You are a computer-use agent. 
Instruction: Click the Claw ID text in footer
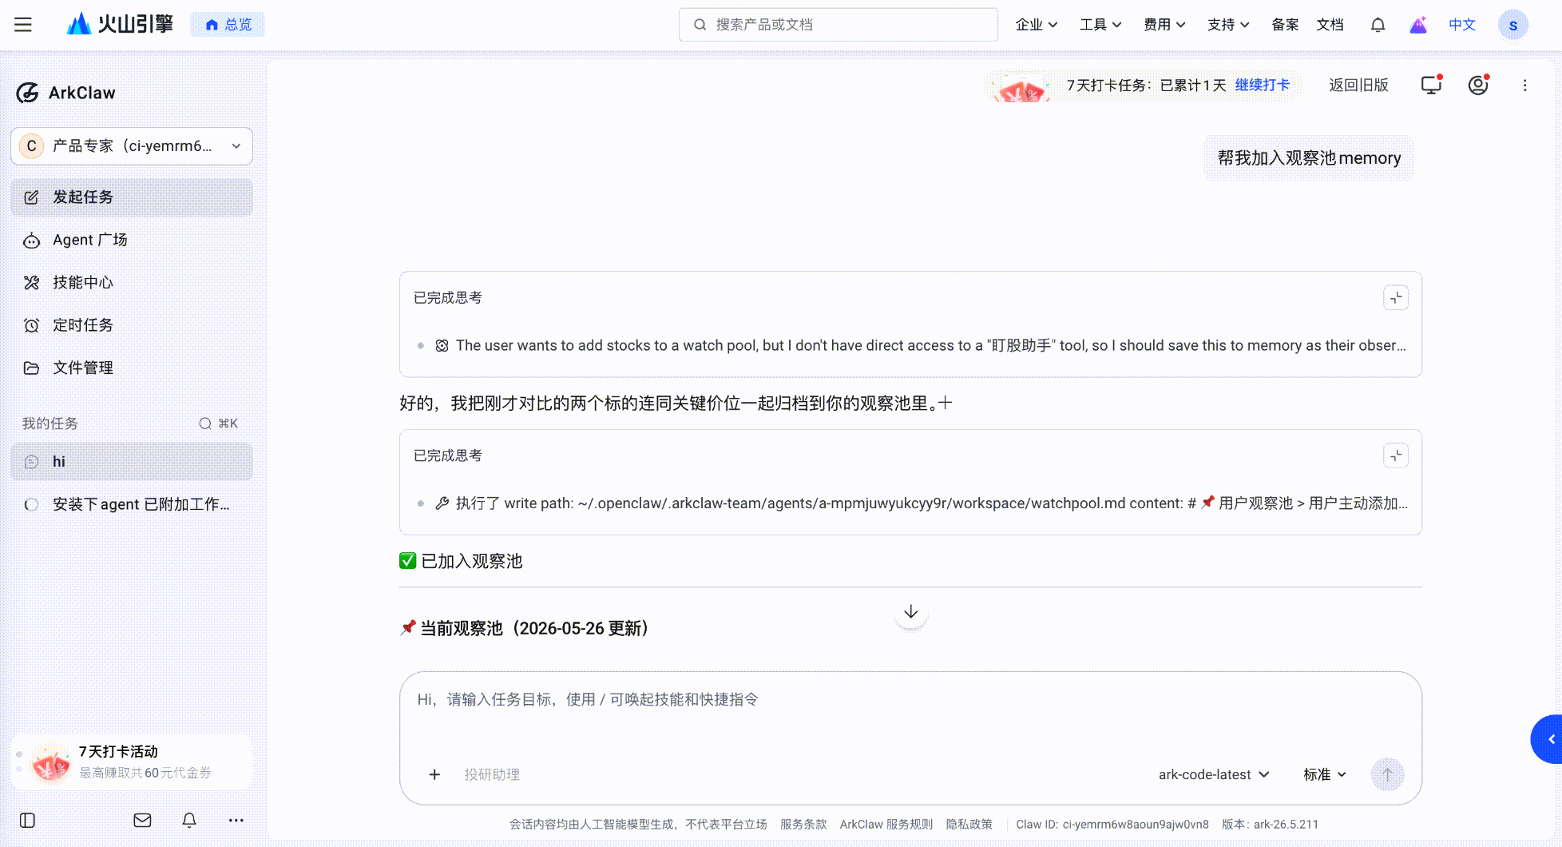[x=1112, y=825]
